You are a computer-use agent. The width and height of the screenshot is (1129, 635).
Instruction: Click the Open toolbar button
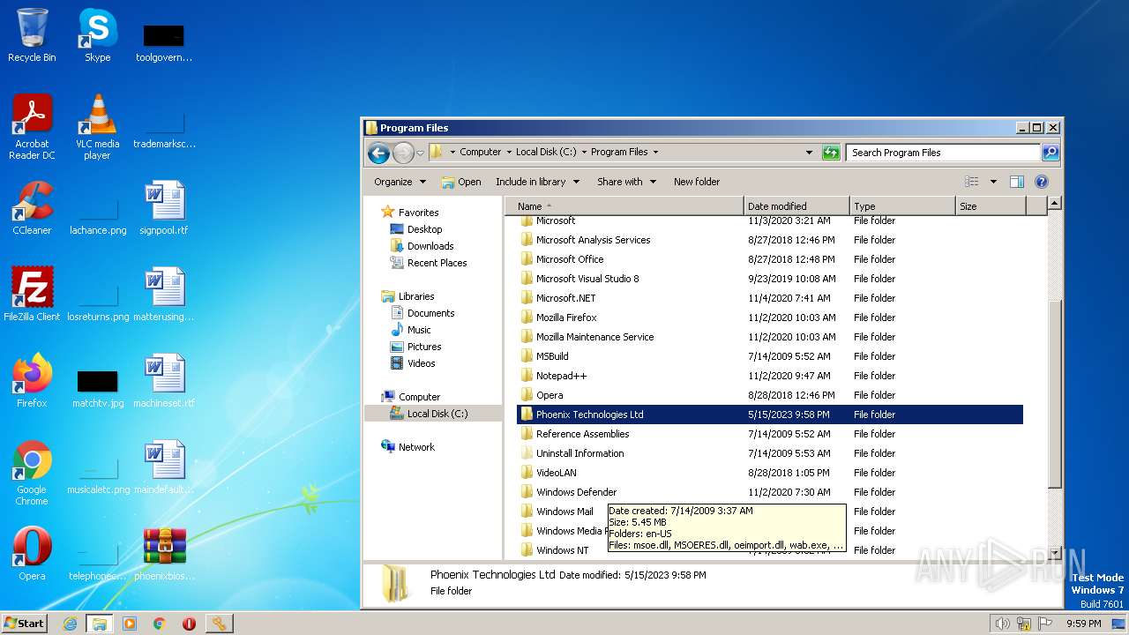[x=461, y=182]
